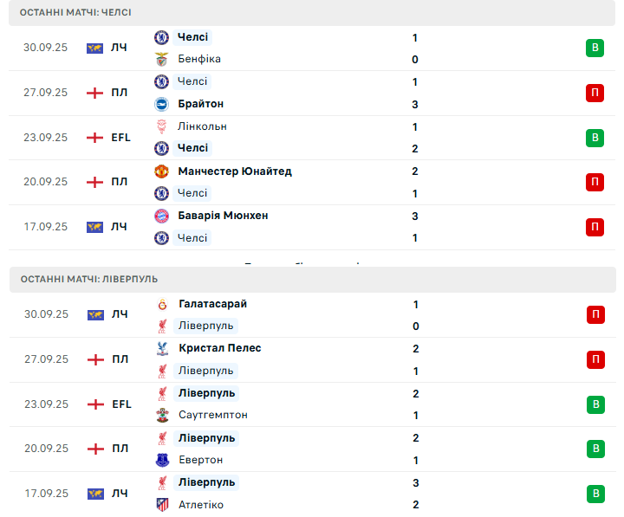Click the Atlético club crest icon

click(161, 504)
